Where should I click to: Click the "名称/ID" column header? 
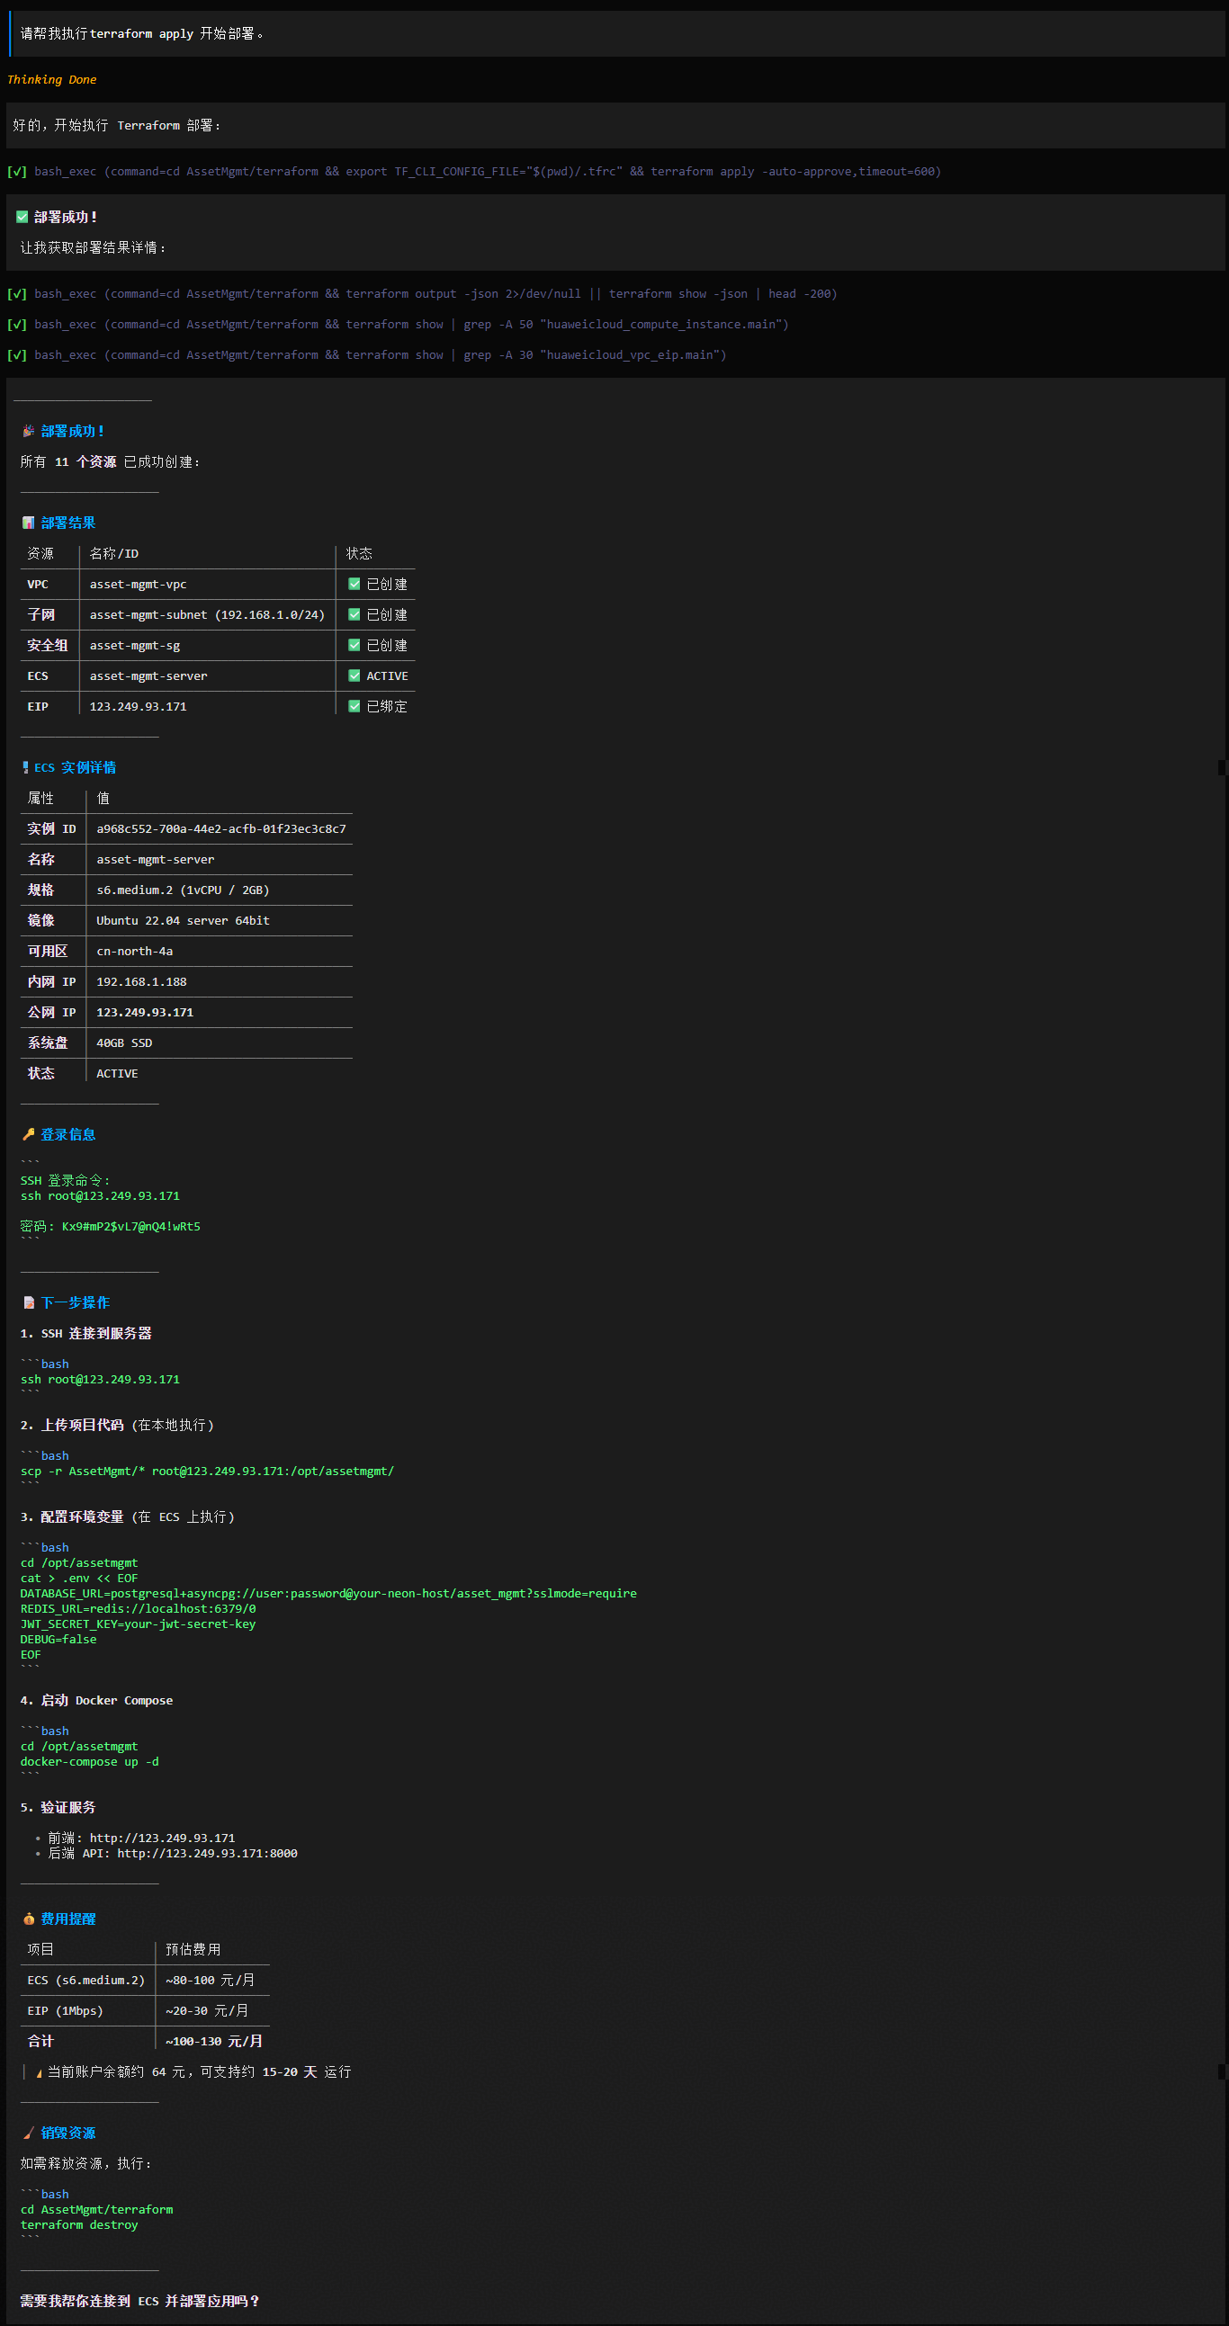tap(113, 553)
